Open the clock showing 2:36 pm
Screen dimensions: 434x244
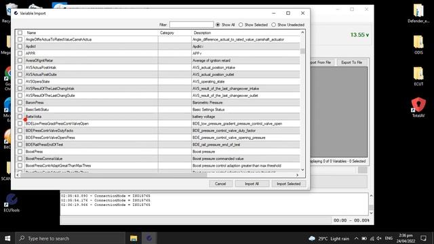click(x=406, y=238)
